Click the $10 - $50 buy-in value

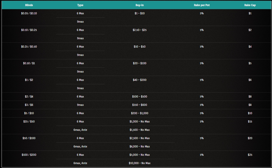tap(140, 47)
